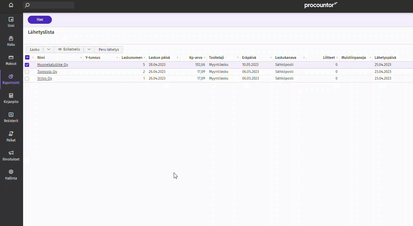Click the sending date 25.04.2023
Image resolution: width=413 pixels, height=226 pixels.
[x=383, y=65]
